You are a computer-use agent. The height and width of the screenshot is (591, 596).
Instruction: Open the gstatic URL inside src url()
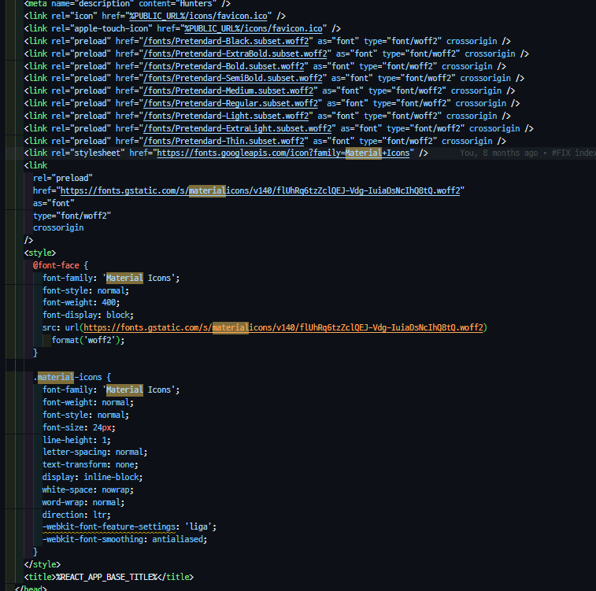(285, 327)
